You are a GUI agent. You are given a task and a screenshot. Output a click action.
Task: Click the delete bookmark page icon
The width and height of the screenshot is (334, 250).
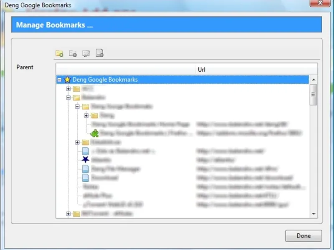pos(100,53)
